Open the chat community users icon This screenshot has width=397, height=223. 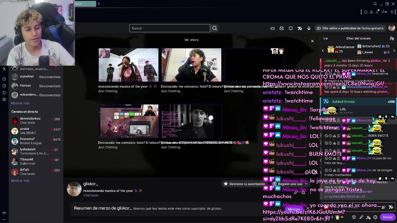[392, 38]
